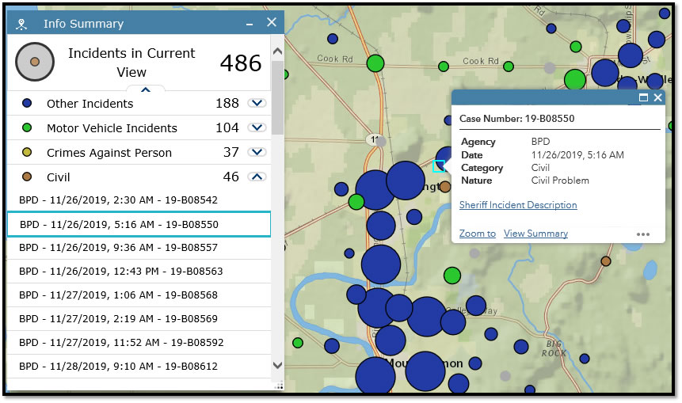
Task: Click the View Summary link
Action: (535, 234)
